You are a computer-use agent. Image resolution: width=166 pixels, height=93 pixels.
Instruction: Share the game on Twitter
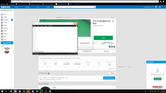tap(112, 47)
